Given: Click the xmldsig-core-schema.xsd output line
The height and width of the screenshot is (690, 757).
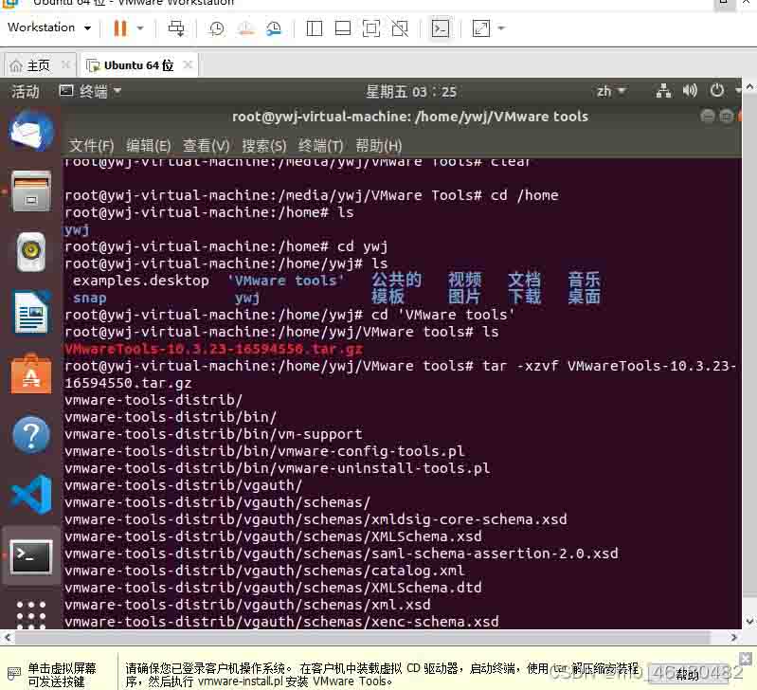Looking at the screenshot, I should coord(315,519).
